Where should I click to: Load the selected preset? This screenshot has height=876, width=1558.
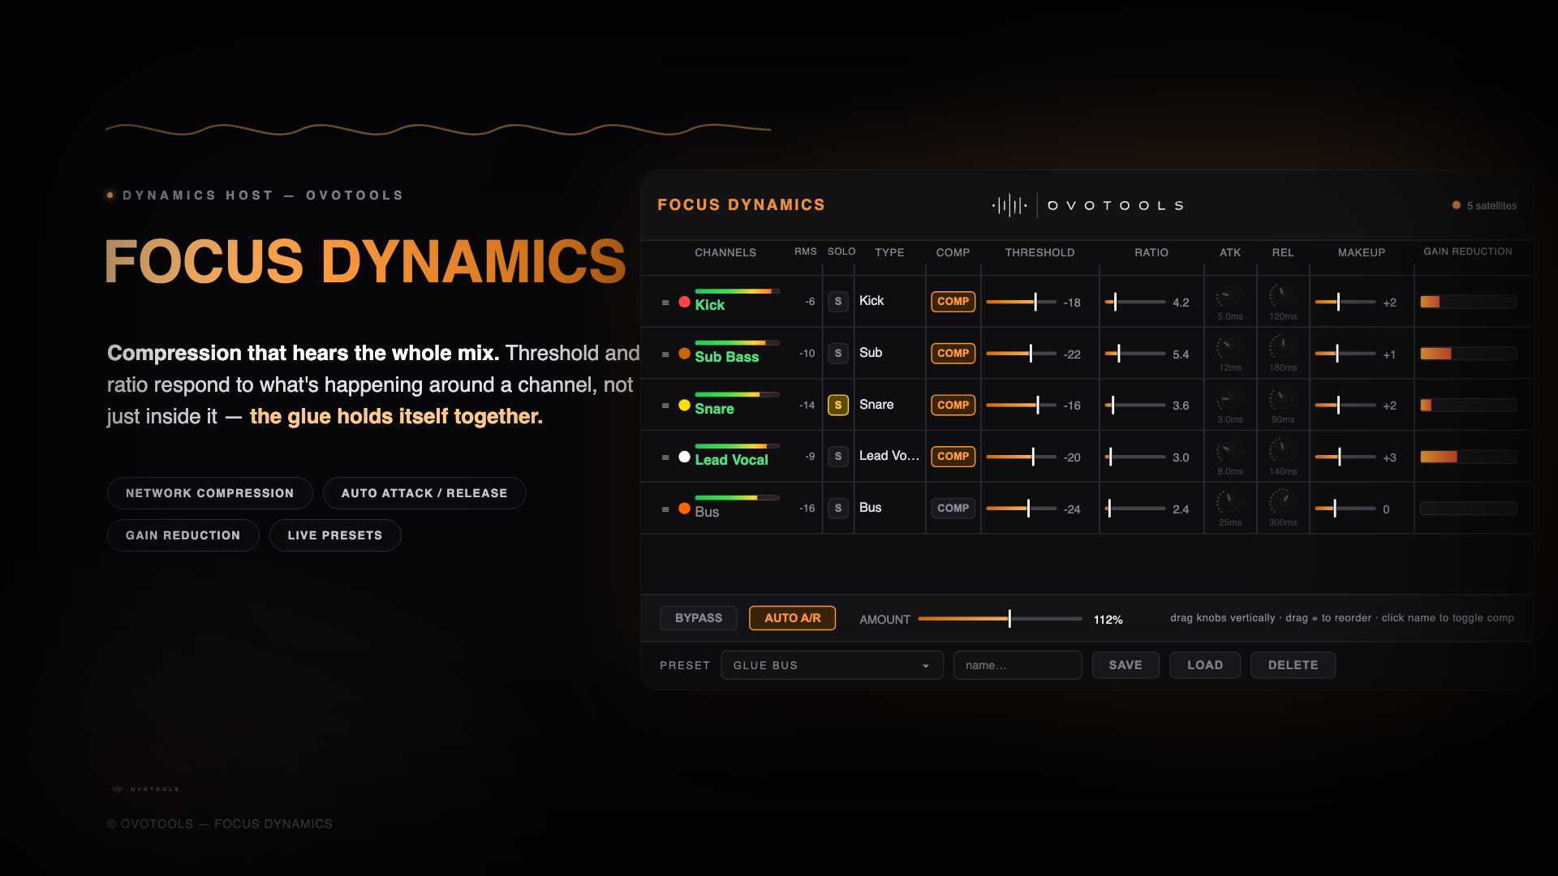1205,665
